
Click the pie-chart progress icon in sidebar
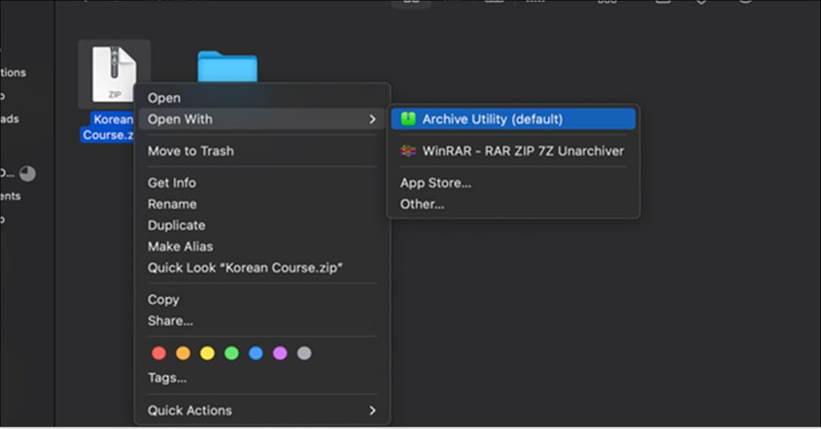point(28,174)
